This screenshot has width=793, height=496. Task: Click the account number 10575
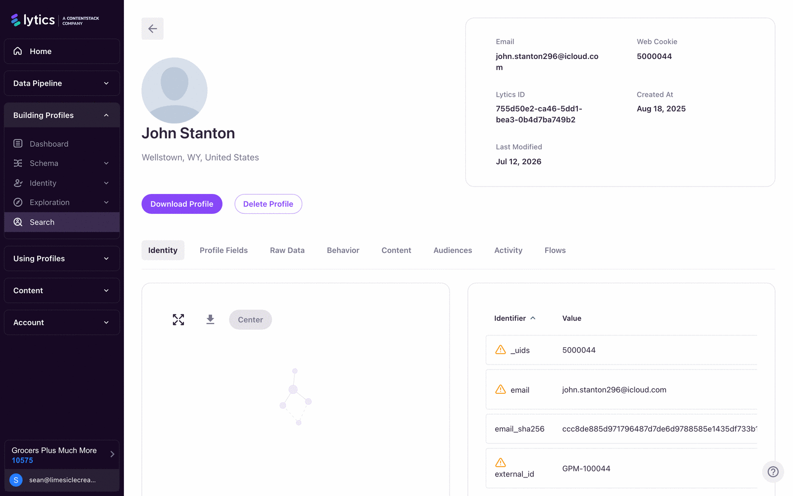[x=22, y=460]
